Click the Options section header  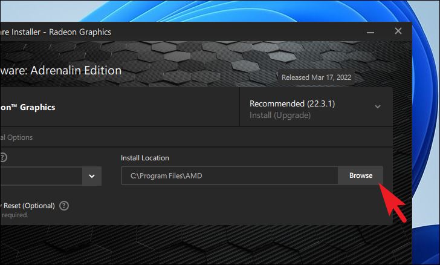(16, 137)
